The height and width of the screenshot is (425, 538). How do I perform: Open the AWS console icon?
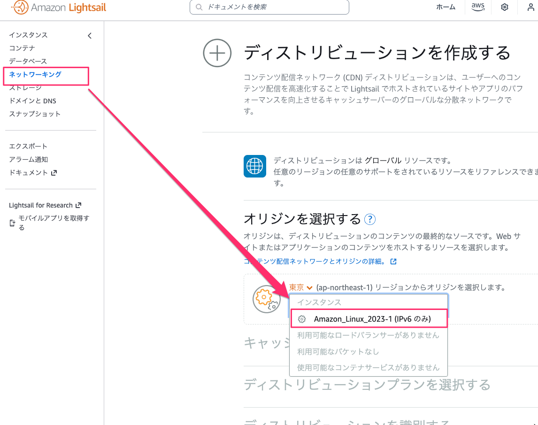click(478, 7)
